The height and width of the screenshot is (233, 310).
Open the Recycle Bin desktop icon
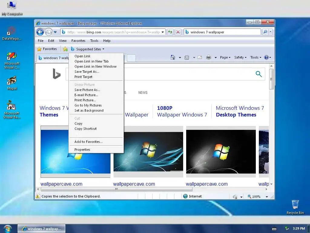[x=295, y=207]
